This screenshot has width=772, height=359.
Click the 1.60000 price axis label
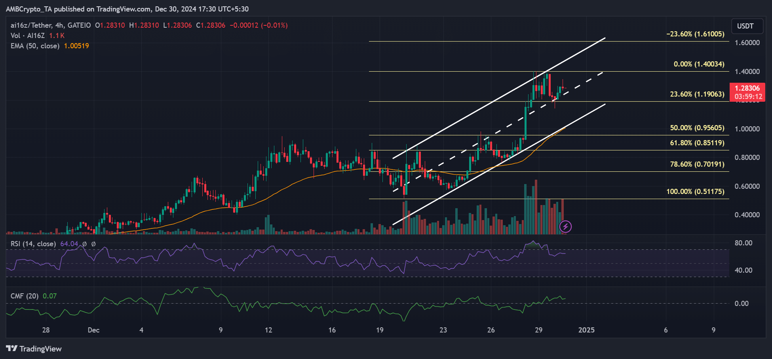pyautogui.click(x=747, y=43)
